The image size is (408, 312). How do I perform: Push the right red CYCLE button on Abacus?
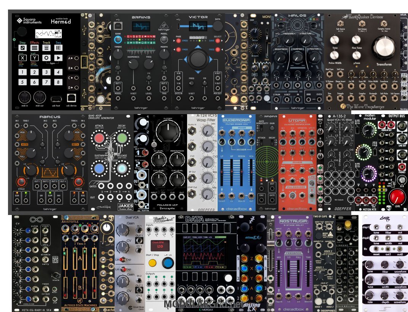[78, 181]
